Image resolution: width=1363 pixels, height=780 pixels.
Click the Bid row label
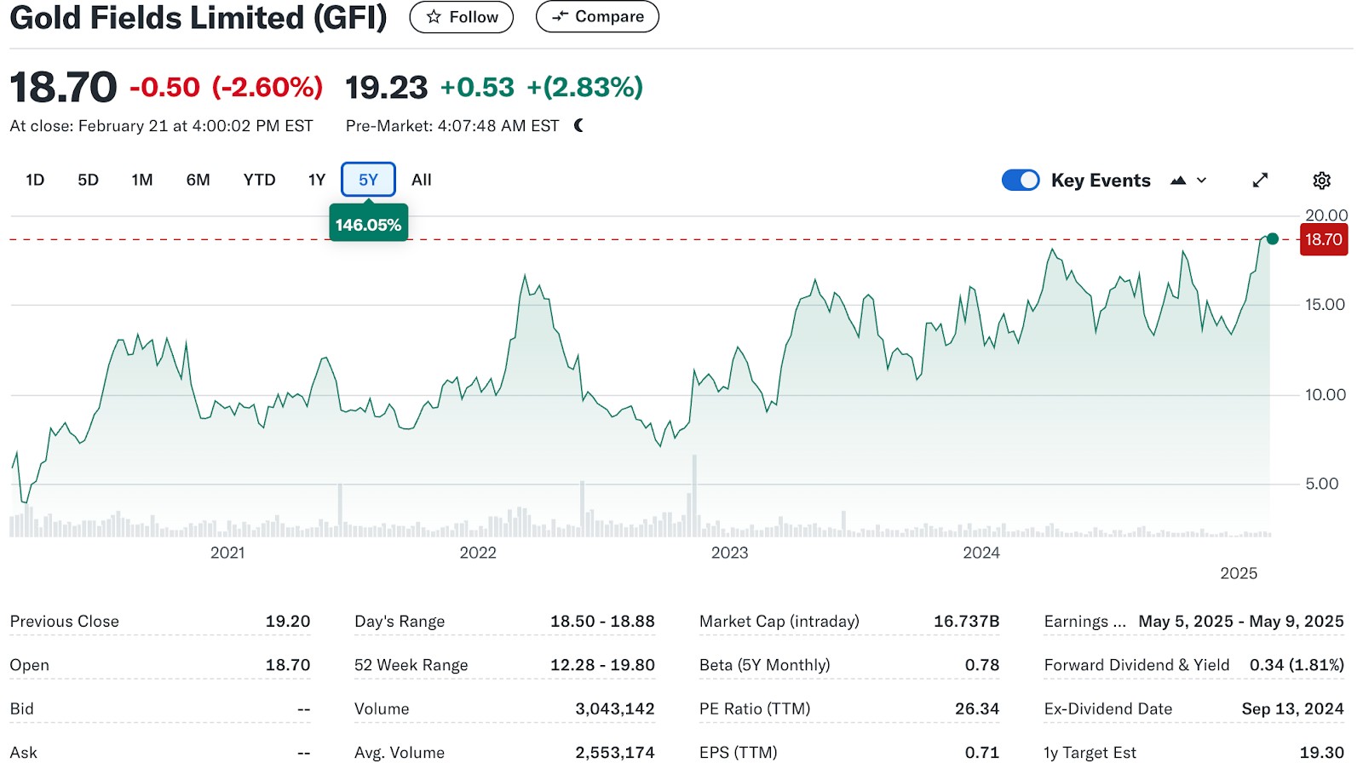pyautogui.click(x=22, y=708)
